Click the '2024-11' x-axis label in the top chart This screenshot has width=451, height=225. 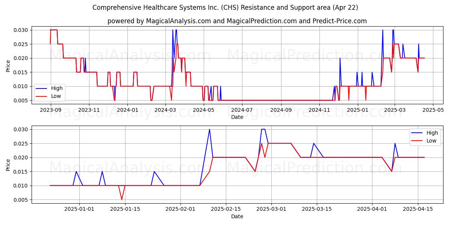point(319,110)
